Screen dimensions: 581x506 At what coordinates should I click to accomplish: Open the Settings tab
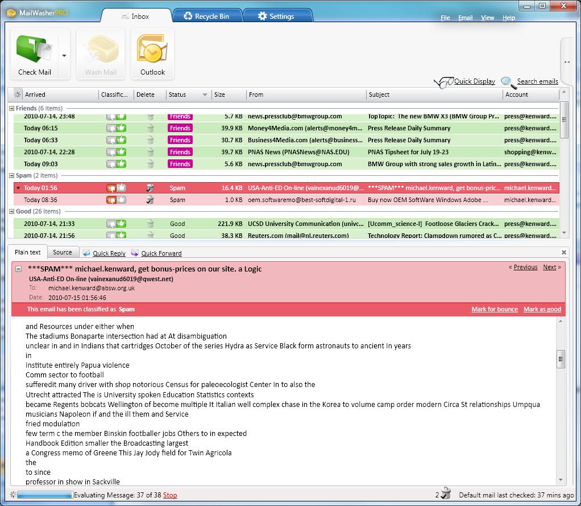click(276, 16)
